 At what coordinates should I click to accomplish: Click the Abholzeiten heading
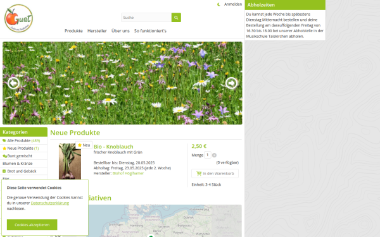tap(261, 5)
